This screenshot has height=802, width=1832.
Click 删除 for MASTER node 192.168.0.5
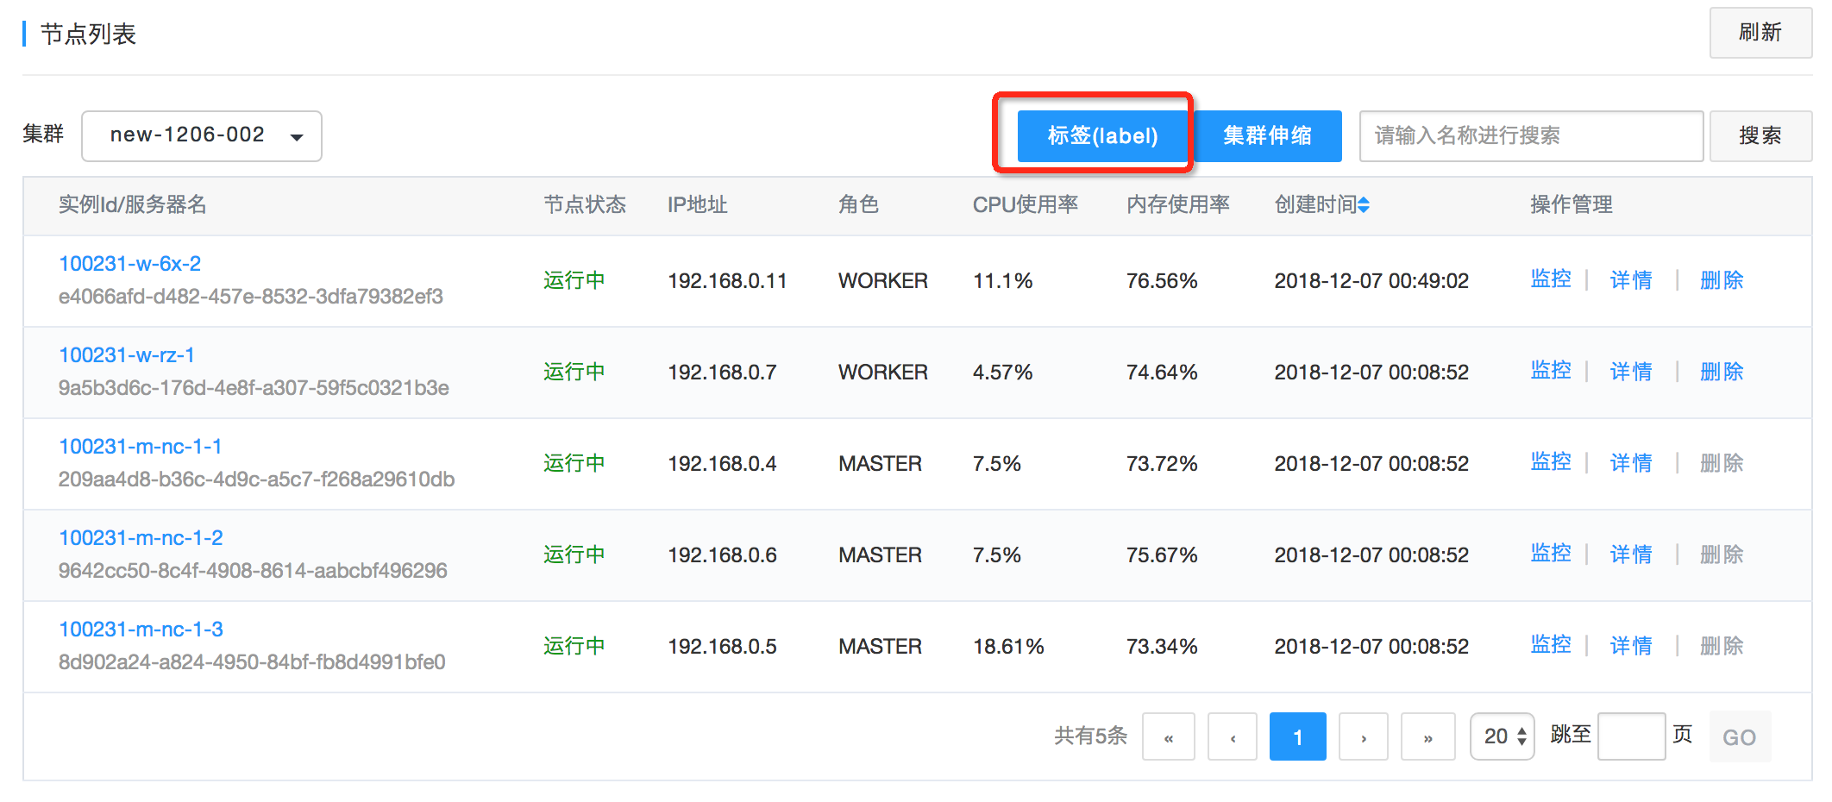[1720, 644]
